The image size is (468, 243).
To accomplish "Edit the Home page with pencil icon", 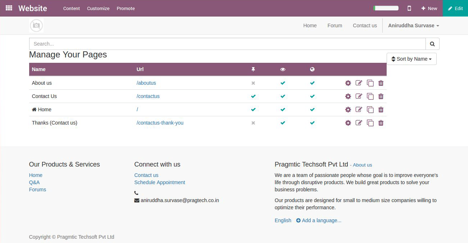I will coord(359,109).
